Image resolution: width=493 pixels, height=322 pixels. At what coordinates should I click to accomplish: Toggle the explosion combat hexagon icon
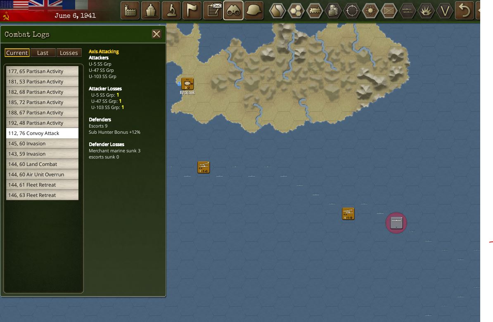pos(426,11)
